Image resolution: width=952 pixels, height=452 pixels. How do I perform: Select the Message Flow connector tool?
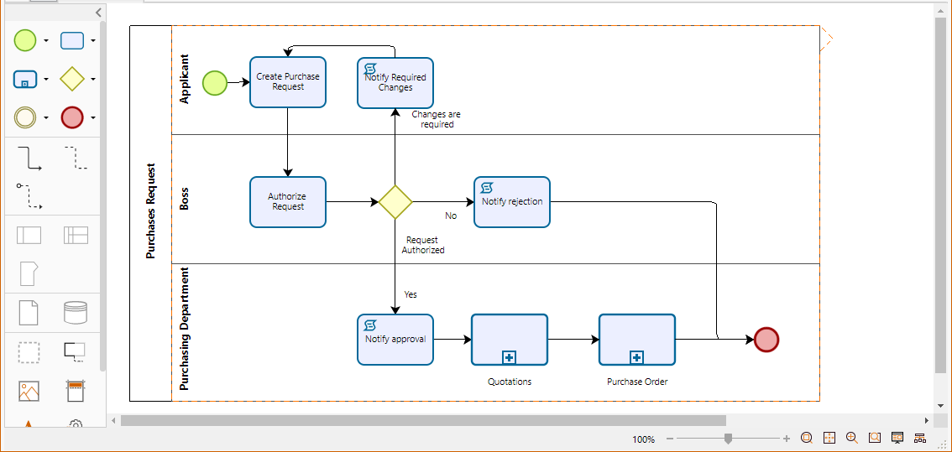[x=29, y=196]
